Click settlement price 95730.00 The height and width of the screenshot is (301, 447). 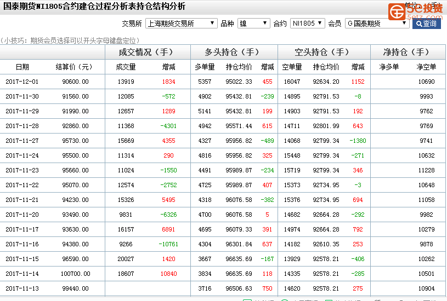click(75, 141)
